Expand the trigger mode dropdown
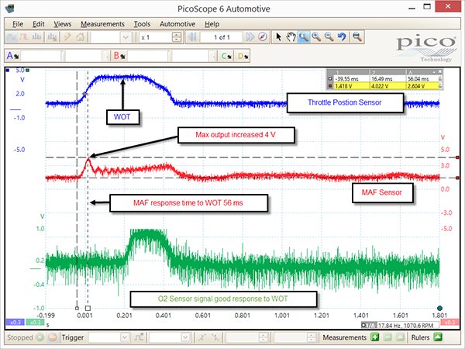The height and width of the screenshot is (349, 465). point(125,337)
